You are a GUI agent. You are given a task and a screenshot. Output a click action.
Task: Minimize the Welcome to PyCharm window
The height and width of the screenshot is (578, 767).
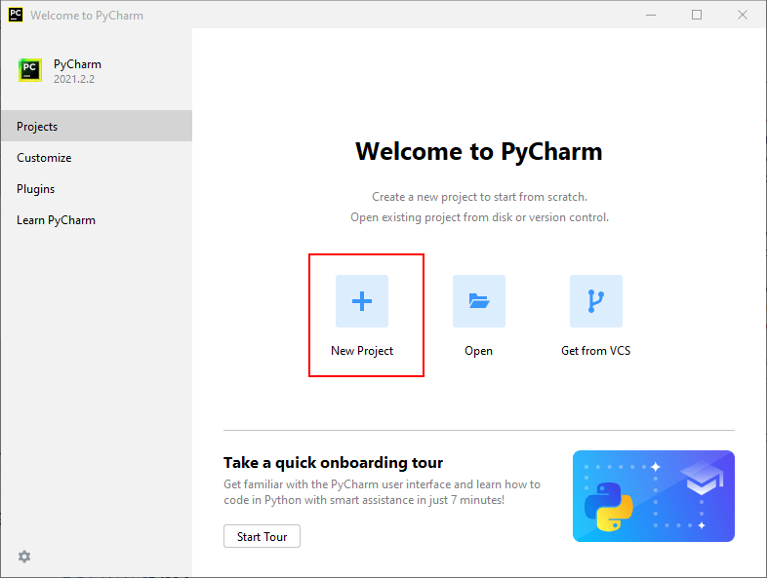coord(654,16)
